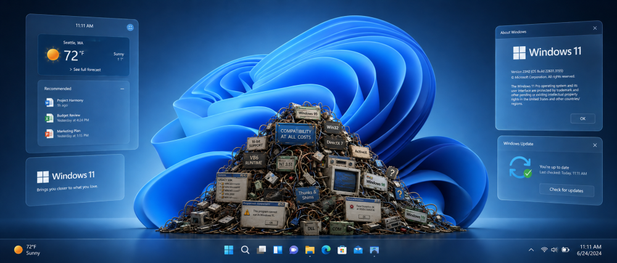
Task: Open the Mail app
Action: 358,249
